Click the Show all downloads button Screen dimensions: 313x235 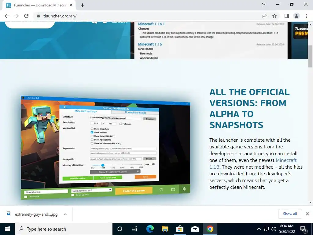tap(290, 214)
